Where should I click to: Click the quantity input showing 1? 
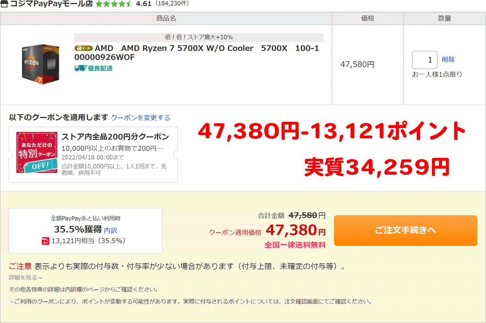click(424, 59)
